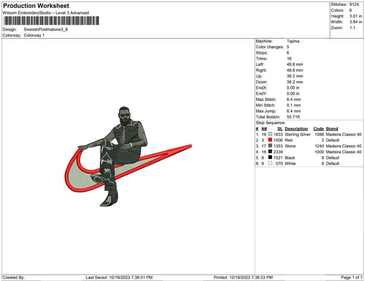Click the 'Stop Sequence:' heading
This screenshot has width=365, height=281.
(x=271, y=123)
